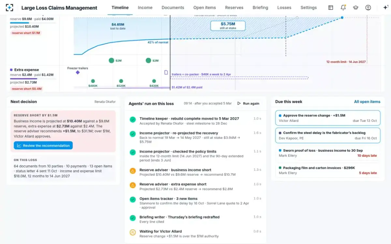Open the Confirm the steel delay item
391x244 pixels.
tap(328, 135)
